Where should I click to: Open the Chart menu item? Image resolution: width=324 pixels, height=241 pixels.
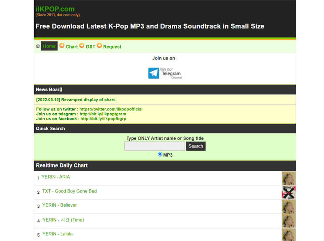pos(72,47)
